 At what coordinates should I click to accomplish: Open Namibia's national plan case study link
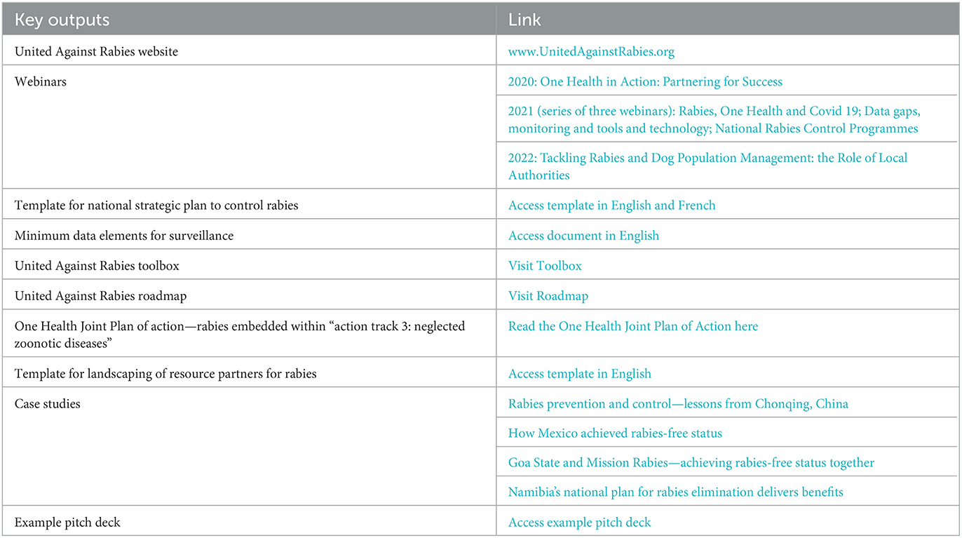coord(676,492)
